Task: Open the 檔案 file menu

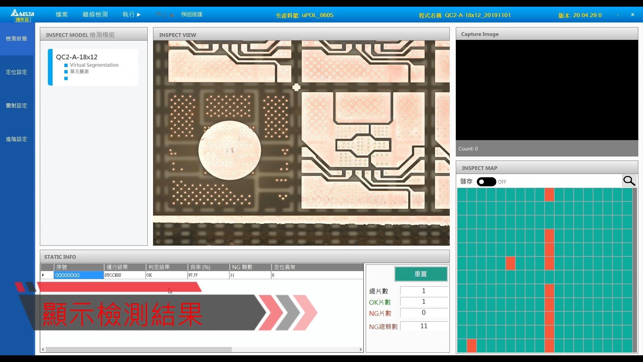Action: coord(62,14)
